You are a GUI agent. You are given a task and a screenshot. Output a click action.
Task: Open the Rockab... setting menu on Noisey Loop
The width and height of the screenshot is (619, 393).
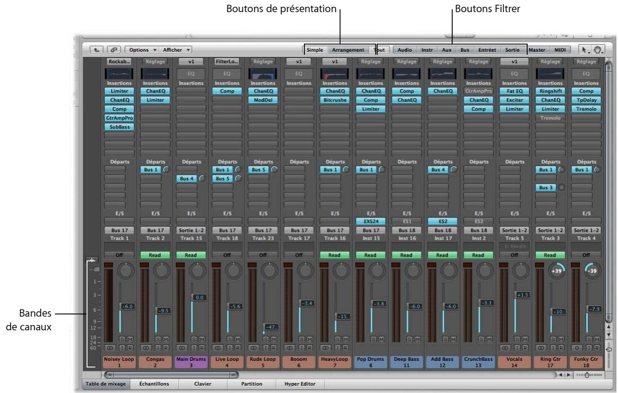point(119,62)
